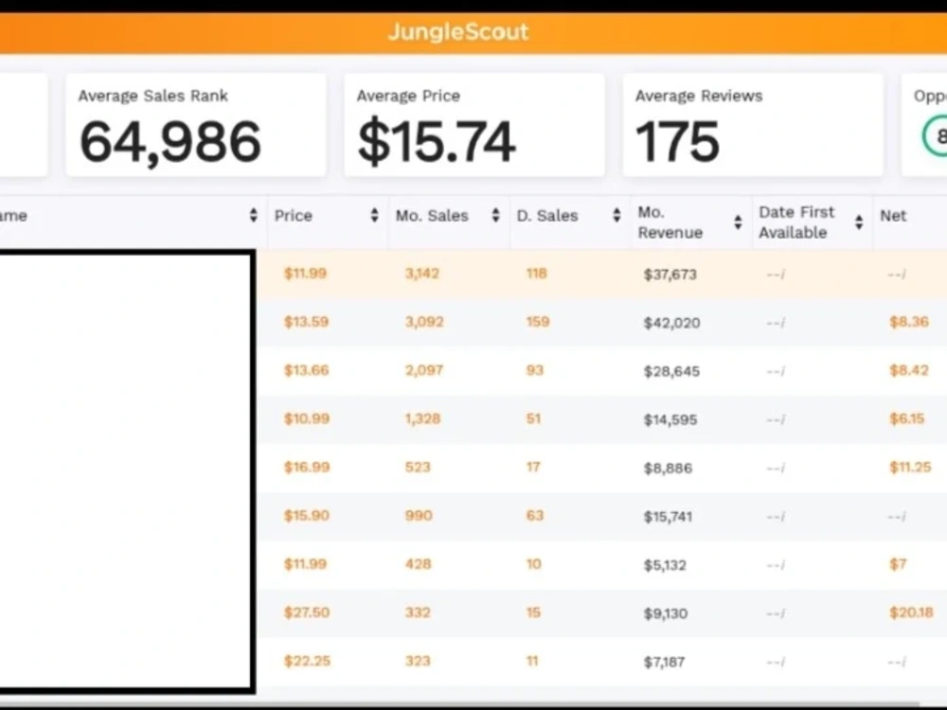The height and width of the screenshot is (710, 947).
Task: Click monthly sales 990
Action: coord(419,516)
